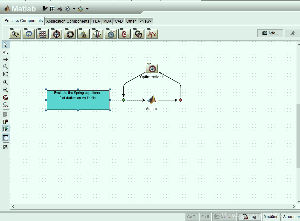This screenshot has height=221, width=300.
Task: Open the FEA tab
Action: 96,21
